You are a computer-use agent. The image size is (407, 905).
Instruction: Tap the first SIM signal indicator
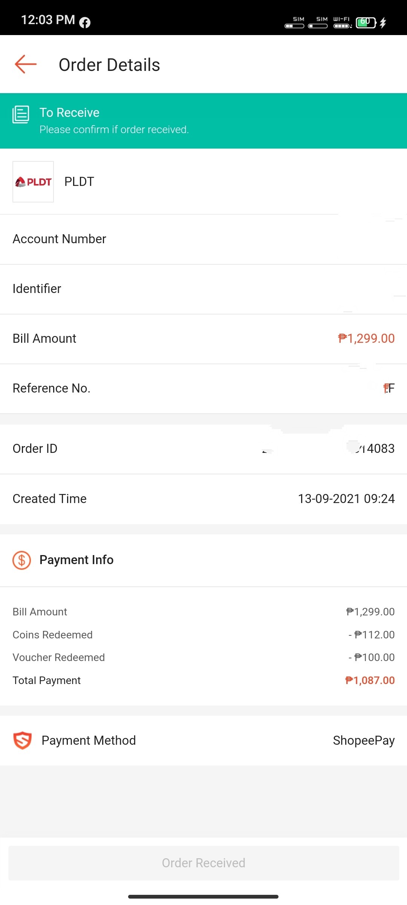click(x=295, y=23)
